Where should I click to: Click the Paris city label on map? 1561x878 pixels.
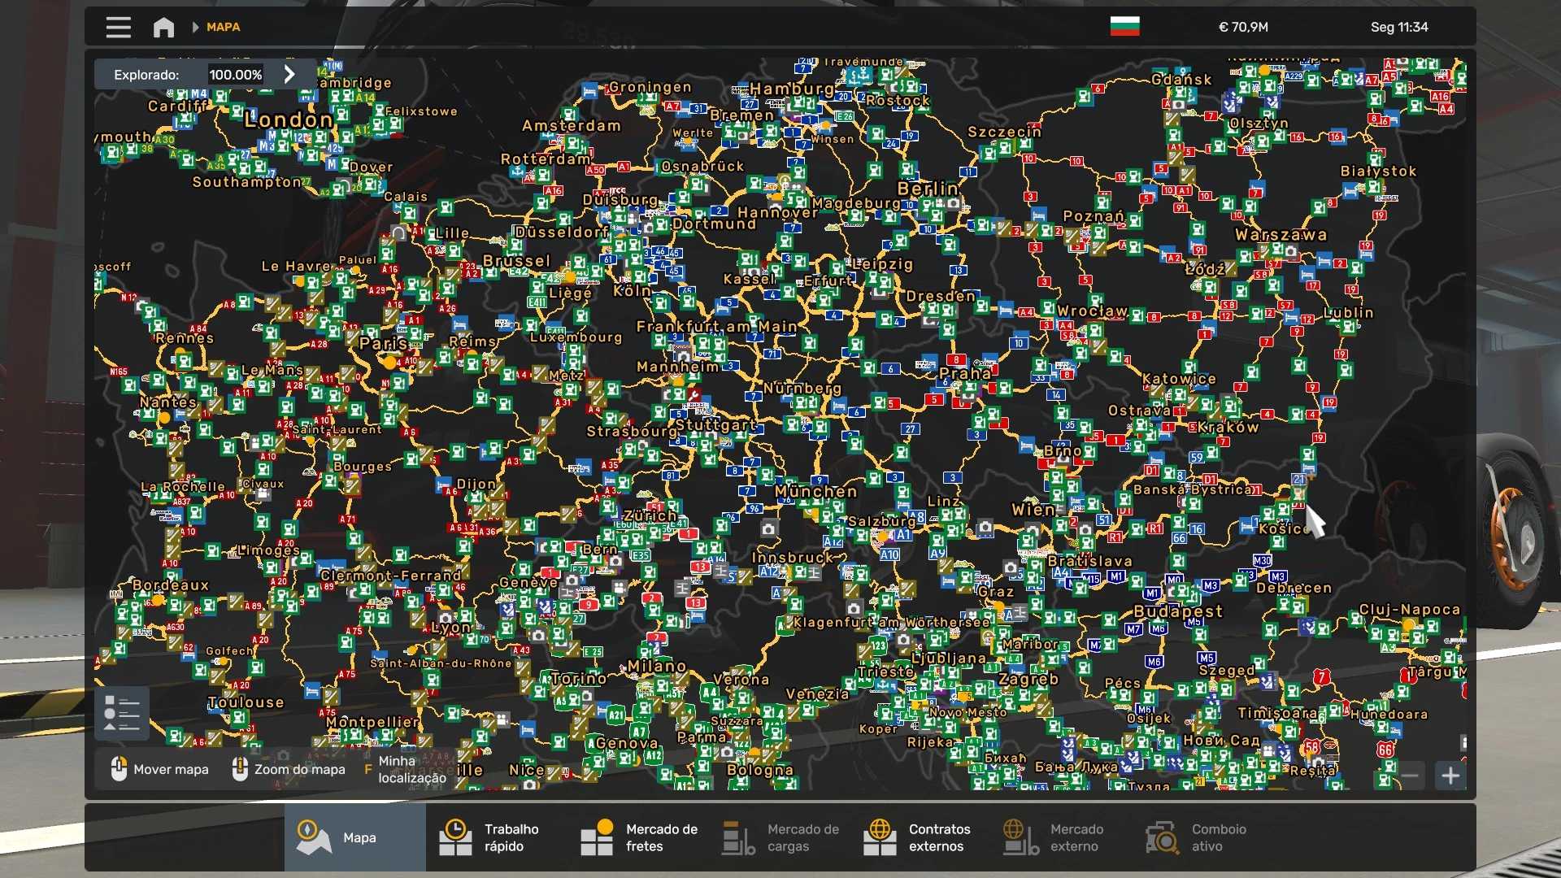383,343
